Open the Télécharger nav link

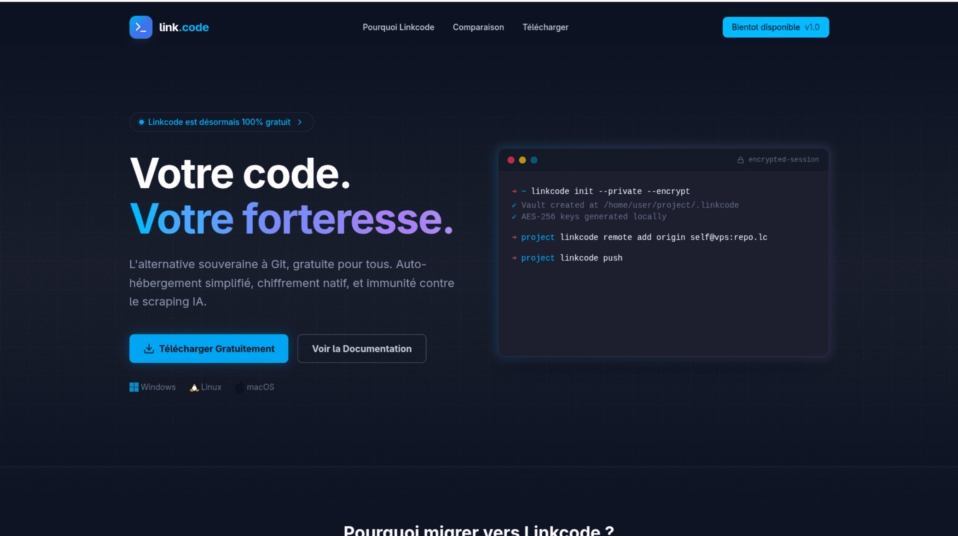(545, 27)
